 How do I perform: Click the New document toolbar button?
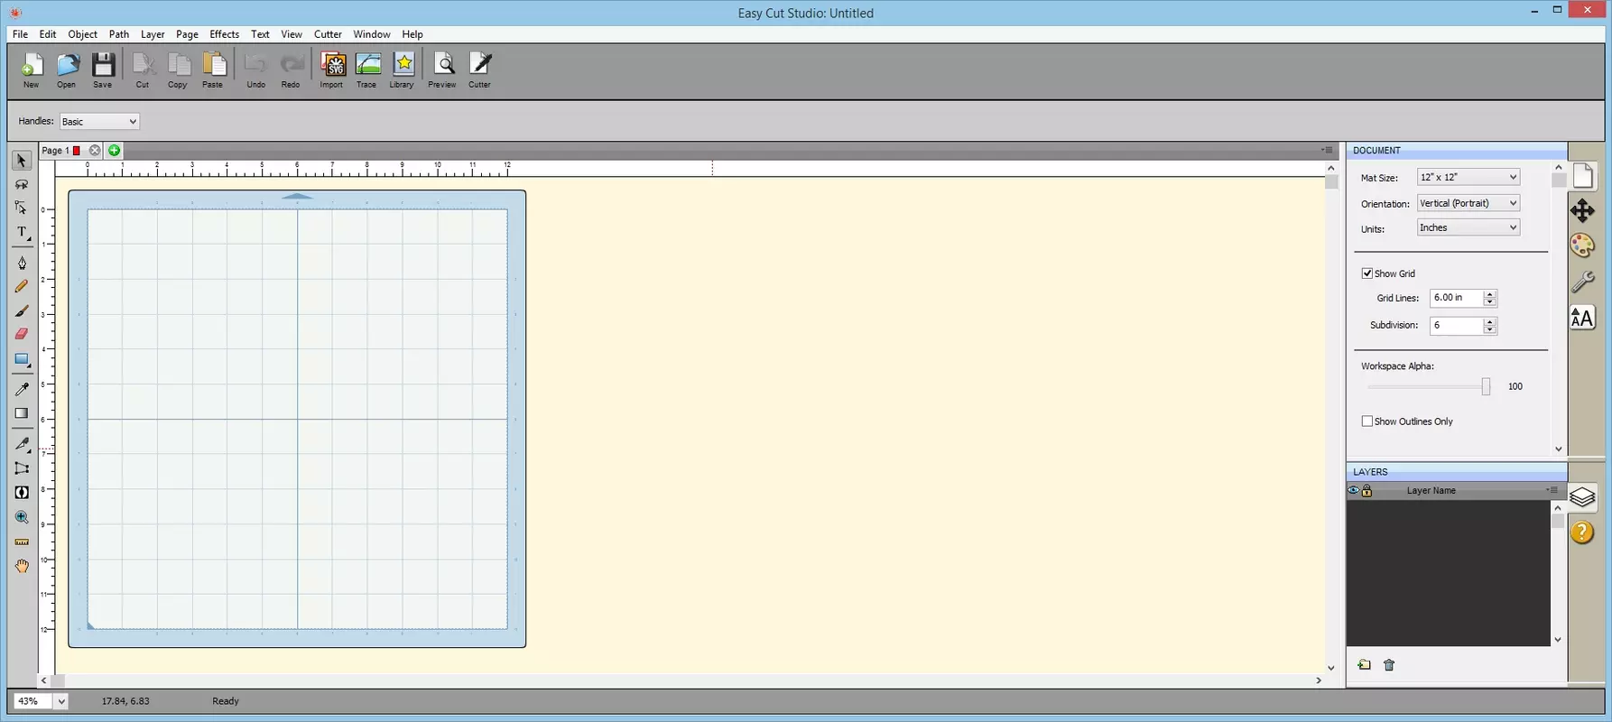(x=32, y=70)
